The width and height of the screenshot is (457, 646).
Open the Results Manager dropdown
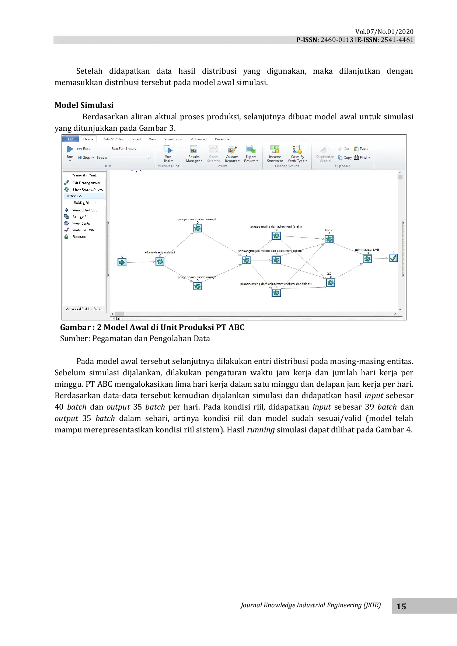[194, 158]
